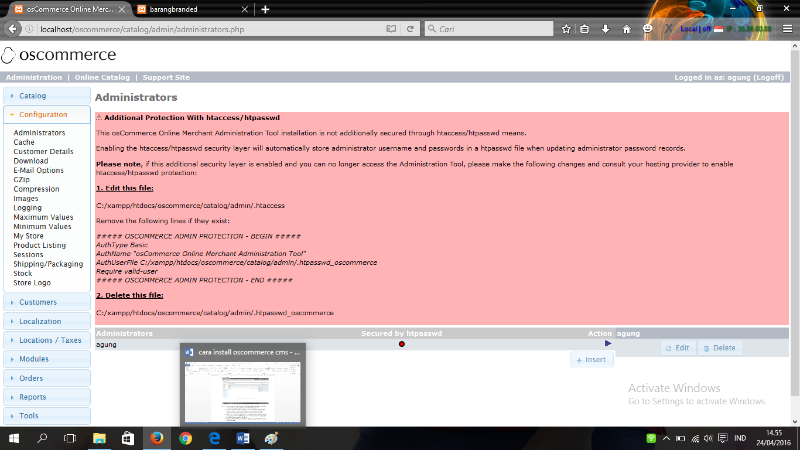The height and width of the screenshot is (450, 800).
Task: Click the URL address bar field
Action: 211,29
